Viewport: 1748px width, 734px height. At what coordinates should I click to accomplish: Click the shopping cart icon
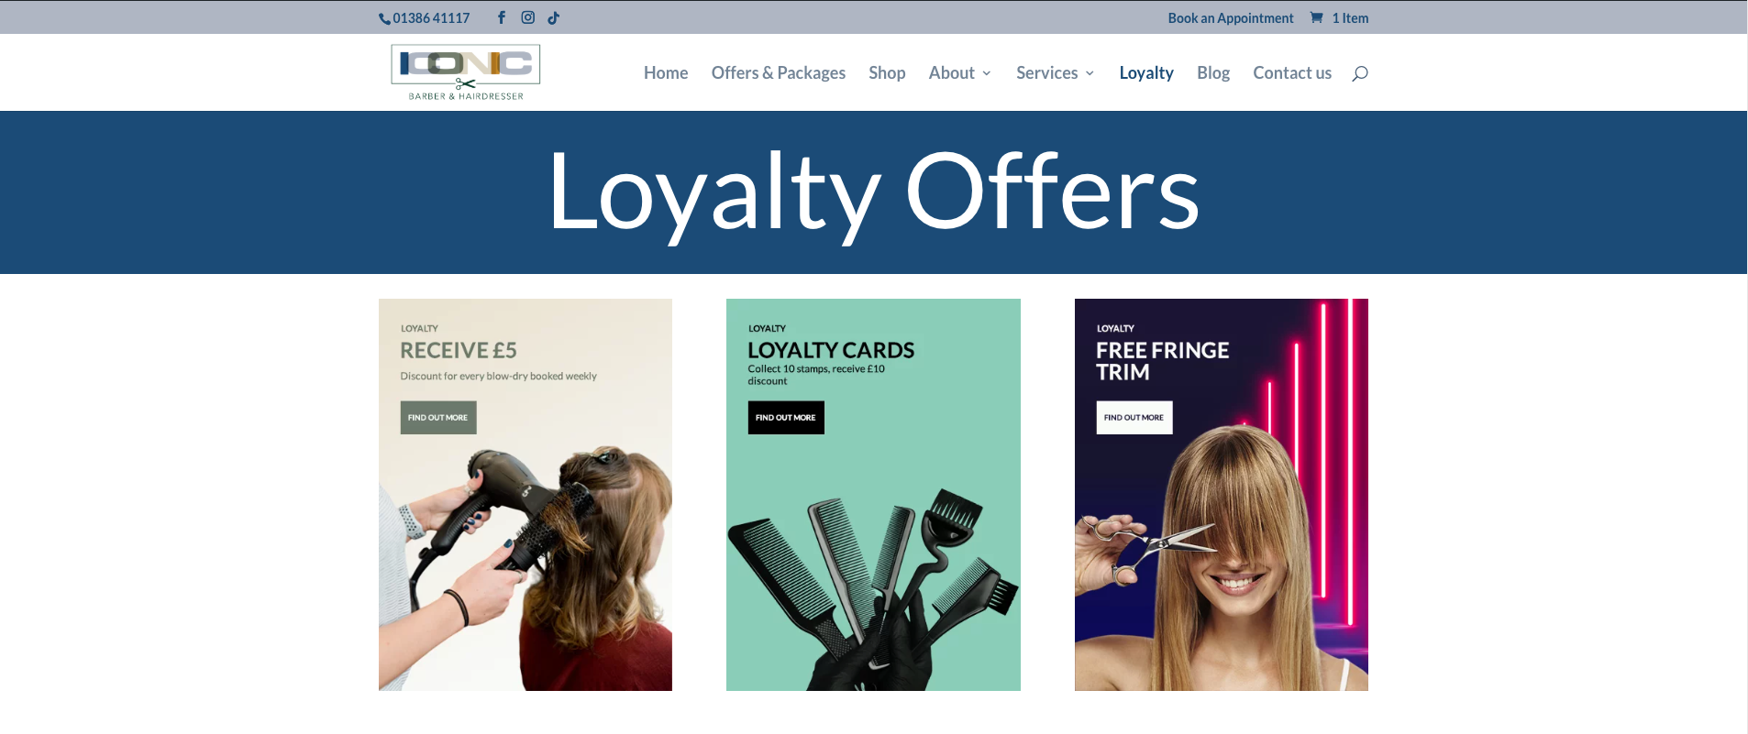pyautogui.click(x=1317, y=17)
